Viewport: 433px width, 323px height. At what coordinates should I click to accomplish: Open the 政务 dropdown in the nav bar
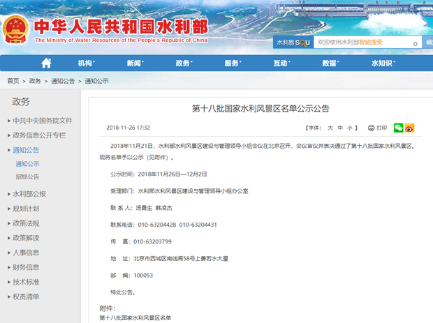click(184, 63)
